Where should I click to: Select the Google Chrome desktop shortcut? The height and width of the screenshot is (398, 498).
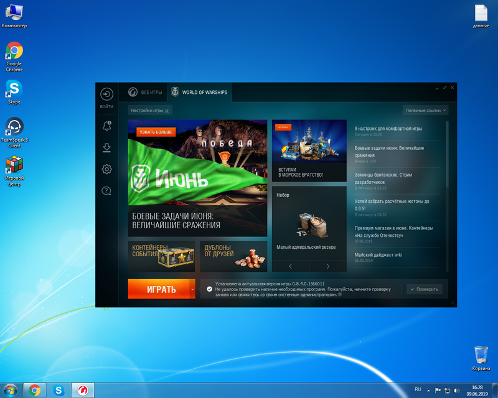[x=14, y=57]
